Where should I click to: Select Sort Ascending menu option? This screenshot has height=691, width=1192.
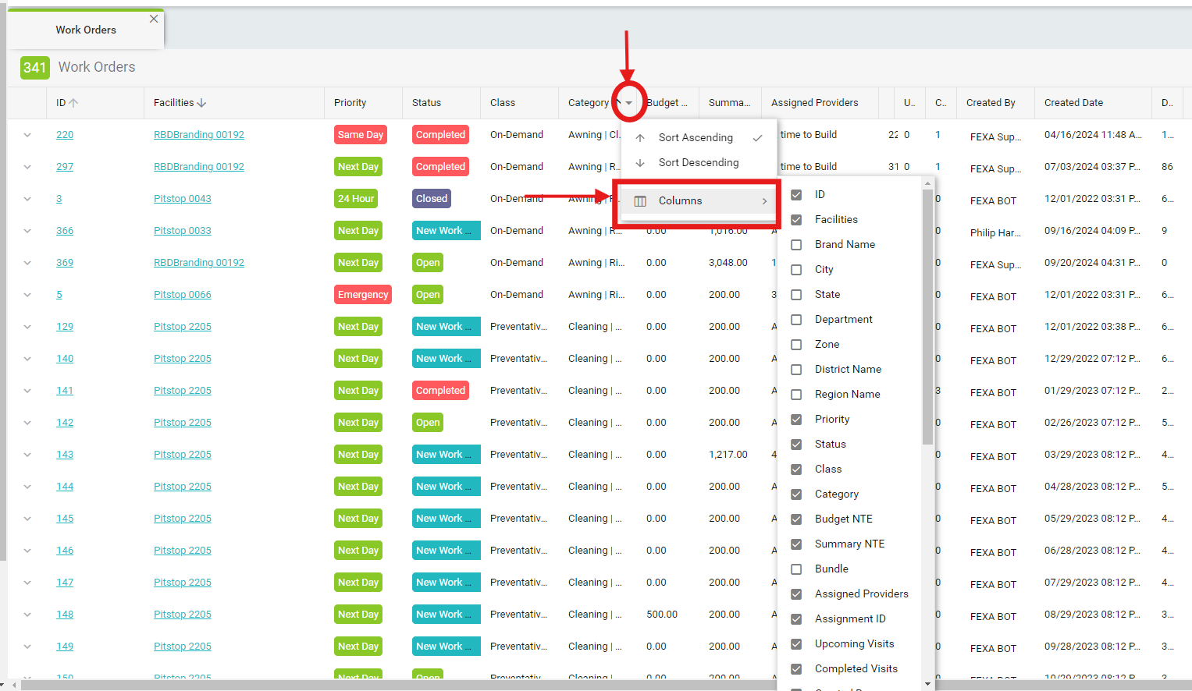[x=696, y=137]
